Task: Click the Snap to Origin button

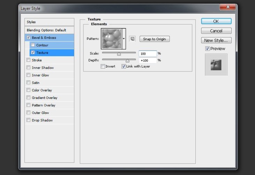Action: coord(155,39)
